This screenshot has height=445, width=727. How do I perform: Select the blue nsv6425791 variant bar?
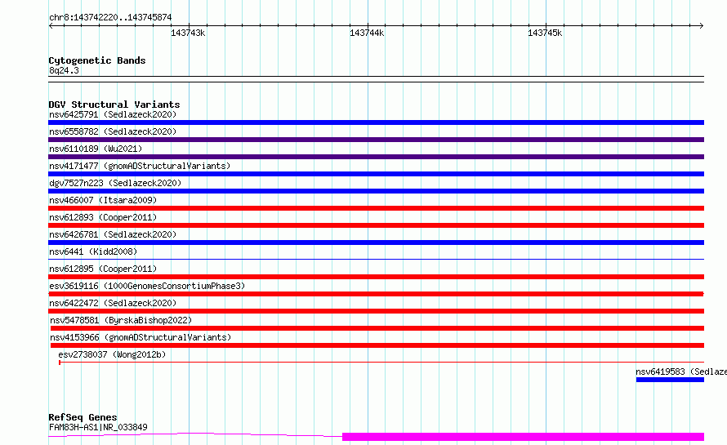tap(376, 122)
